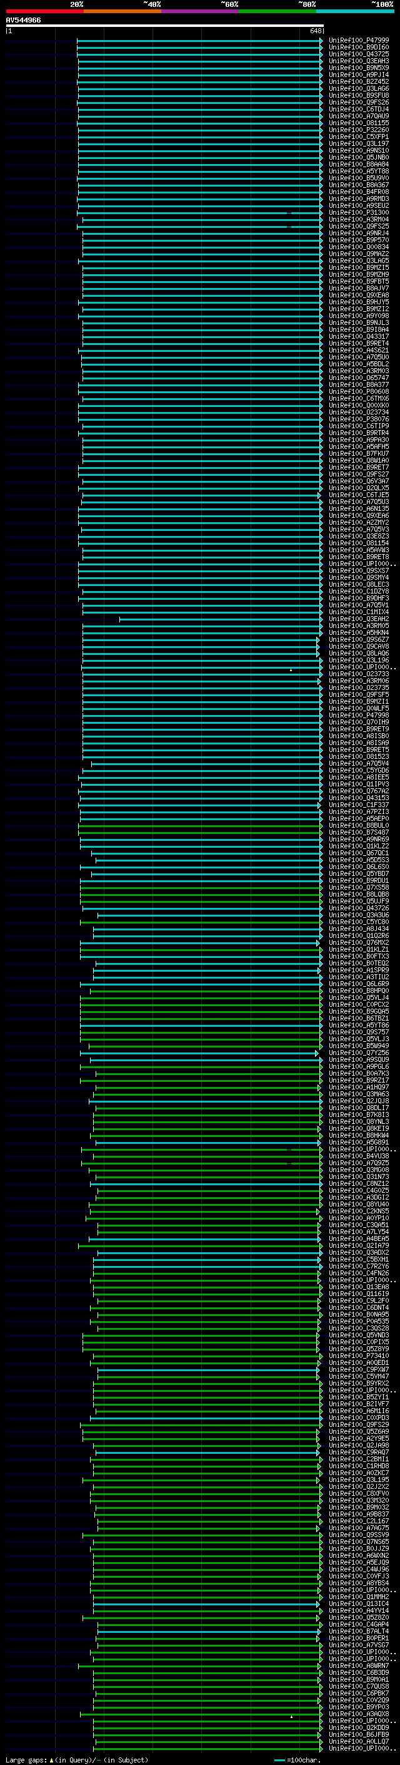Viewport: 400px width, 1765px height.
Task: Select UniRef100_A9NRJ4 label
Action: coord(359,233)
